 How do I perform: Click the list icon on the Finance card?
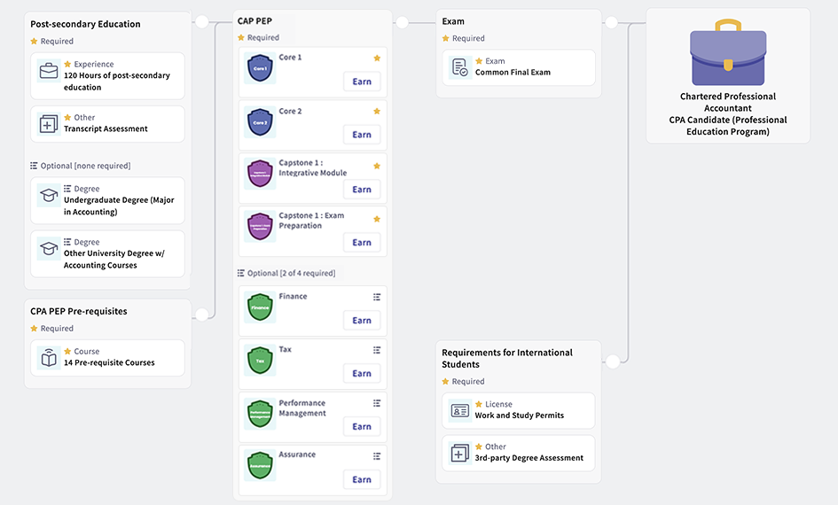377,297
